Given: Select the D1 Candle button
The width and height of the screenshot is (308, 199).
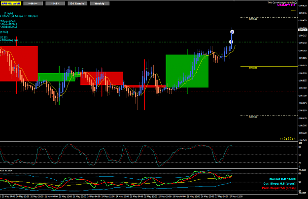Looking at the screenshot, I should (x=77, y=3).
